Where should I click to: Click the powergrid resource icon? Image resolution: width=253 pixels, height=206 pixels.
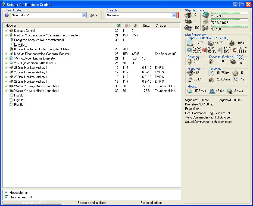(206, 21)
